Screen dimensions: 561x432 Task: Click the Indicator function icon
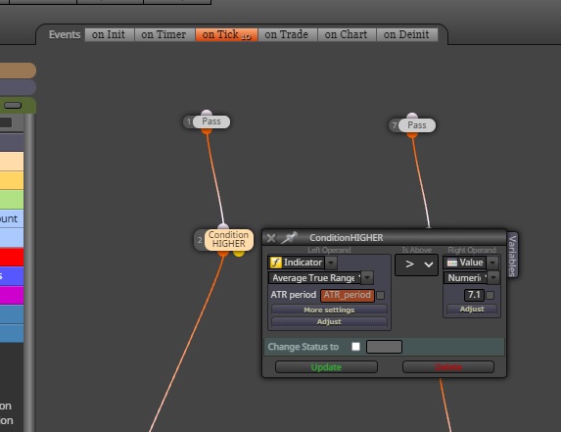[x=276, y=263]
